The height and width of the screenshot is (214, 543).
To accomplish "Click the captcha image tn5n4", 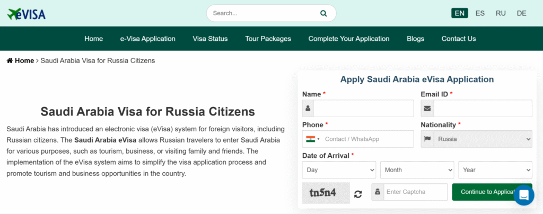I will [326, 193].
